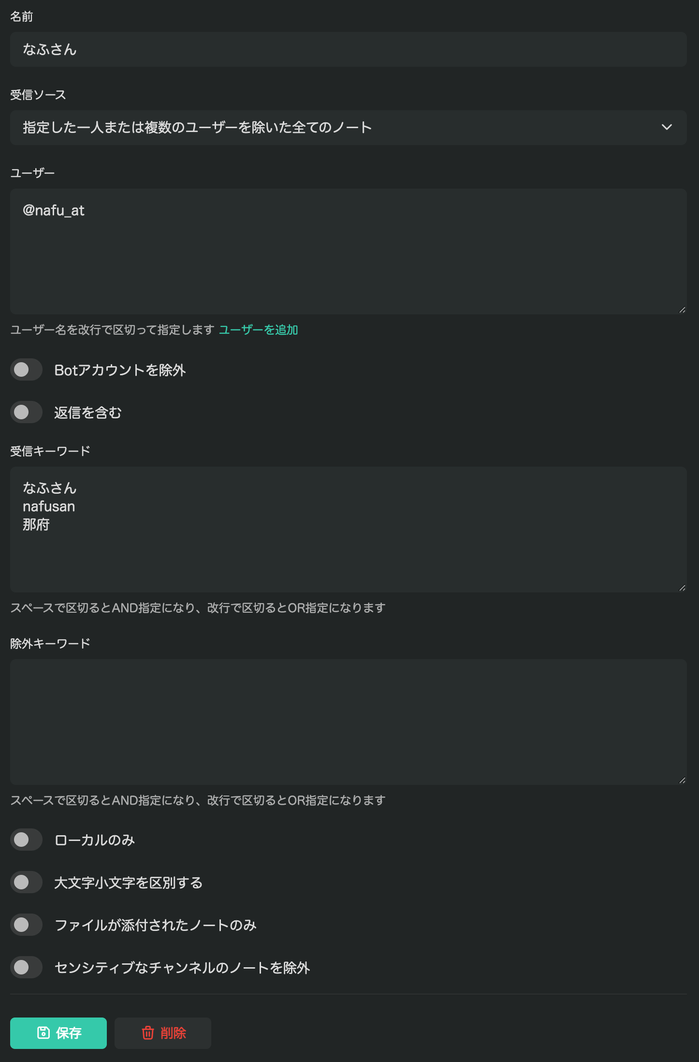Enable the 返信を含む switch

pos(26,412)
